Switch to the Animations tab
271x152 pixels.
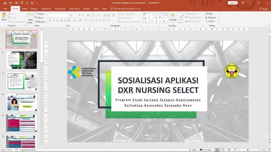click(60, 9)
